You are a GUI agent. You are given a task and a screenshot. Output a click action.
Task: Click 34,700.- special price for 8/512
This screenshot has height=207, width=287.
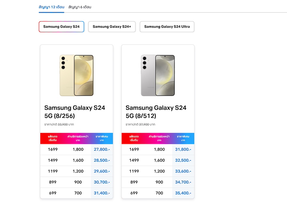coord(183,182)
